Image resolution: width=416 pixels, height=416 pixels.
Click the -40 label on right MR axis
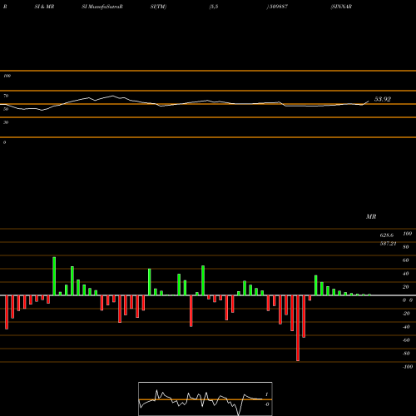pos(406,327)
